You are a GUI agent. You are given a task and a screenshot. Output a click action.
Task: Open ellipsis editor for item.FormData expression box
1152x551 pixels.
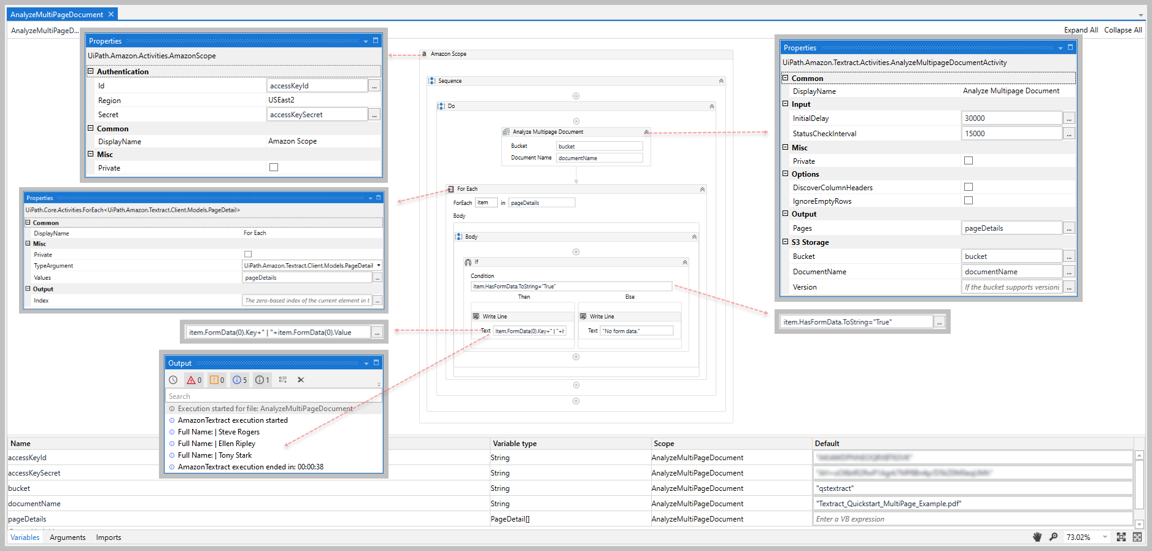tap(377, 333)
